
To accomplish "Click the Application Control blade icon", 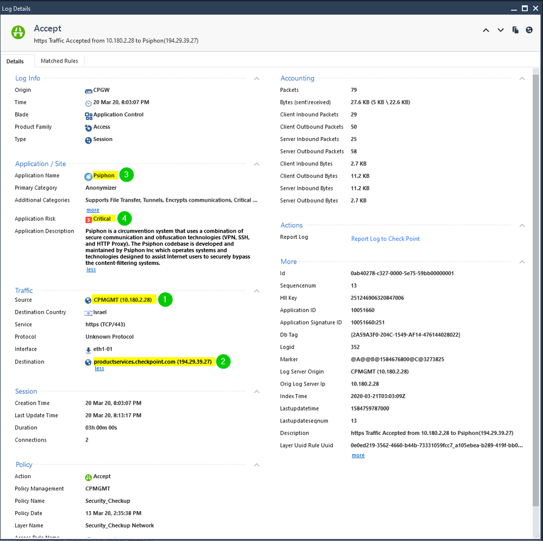I will pos(89,116).
